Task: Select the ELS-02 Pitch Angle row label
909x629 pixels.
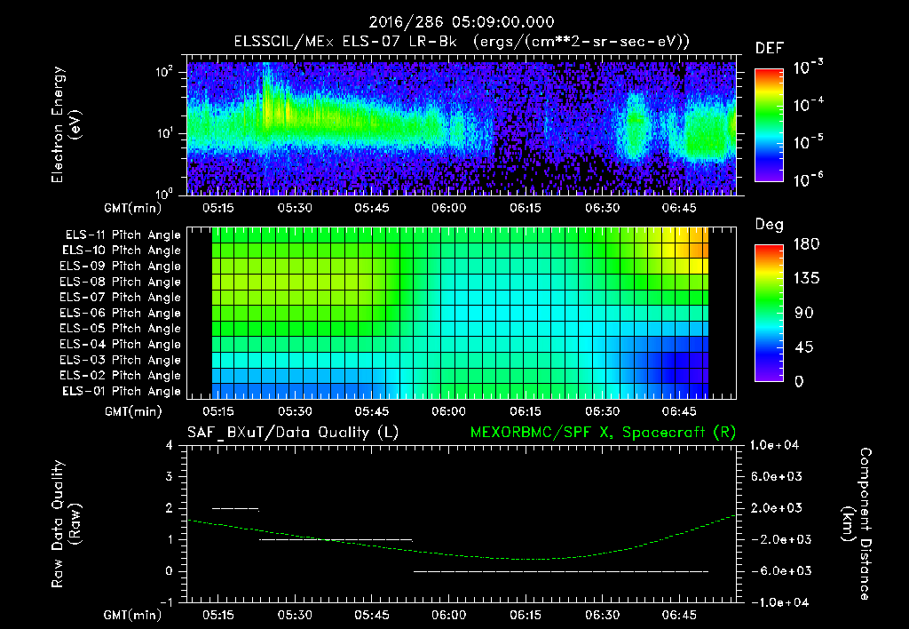Action: (x=120, y=376)
